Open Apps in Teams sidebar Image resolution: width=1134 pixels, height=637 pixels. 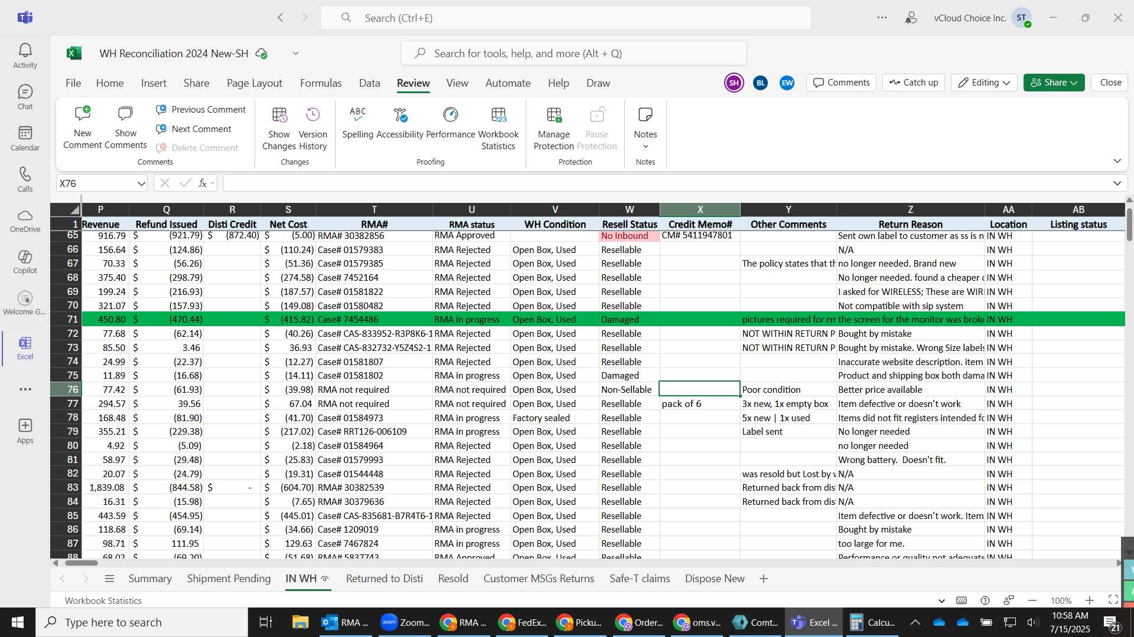25,431
